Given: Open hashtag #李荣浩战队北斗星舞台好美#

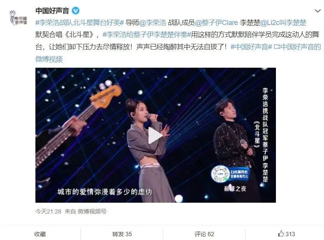Looking at the screenshot, I should point(80,23).
